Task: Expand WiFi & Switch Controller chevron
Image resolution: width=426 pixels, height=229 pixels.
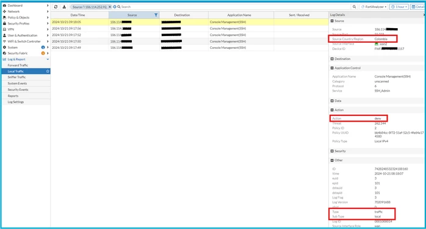Action: (x=48, y=42)
